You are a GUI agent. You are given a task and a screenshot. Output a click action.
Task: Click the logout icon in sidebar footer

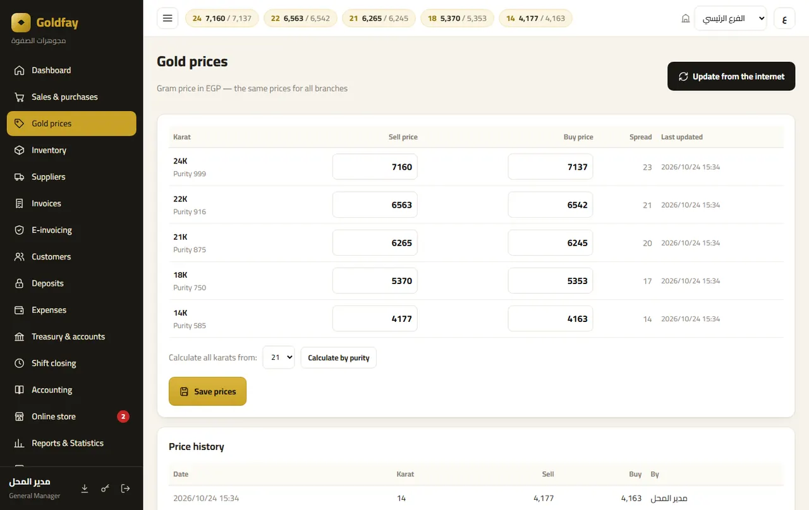pos(125,488)
